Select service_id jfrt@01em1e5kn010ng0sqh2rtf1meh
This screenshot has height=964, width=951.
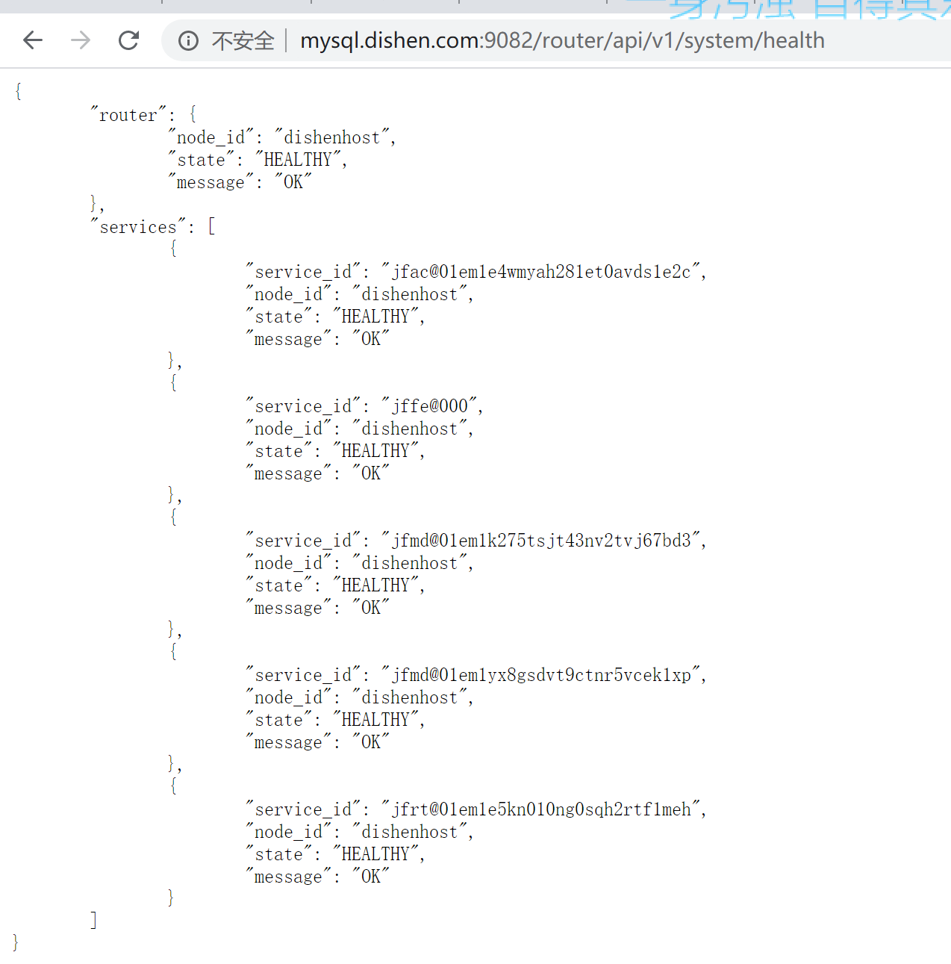[x=542, y=809]
